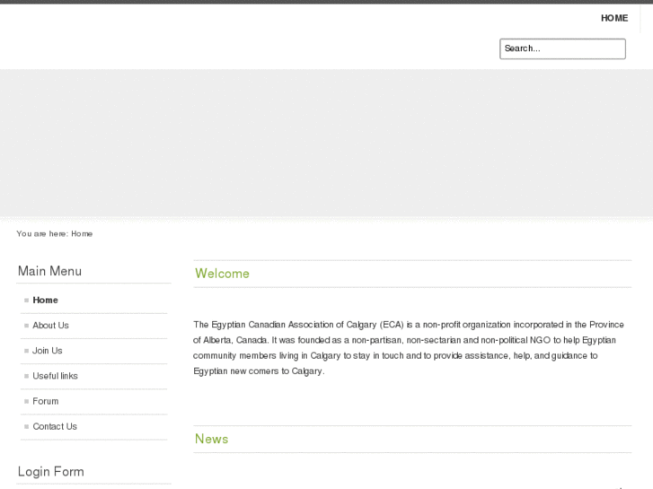The height and width of the screenshot is (489, 653).
Task: Click the bullet icon beside Contact Us
Action: 27,426
